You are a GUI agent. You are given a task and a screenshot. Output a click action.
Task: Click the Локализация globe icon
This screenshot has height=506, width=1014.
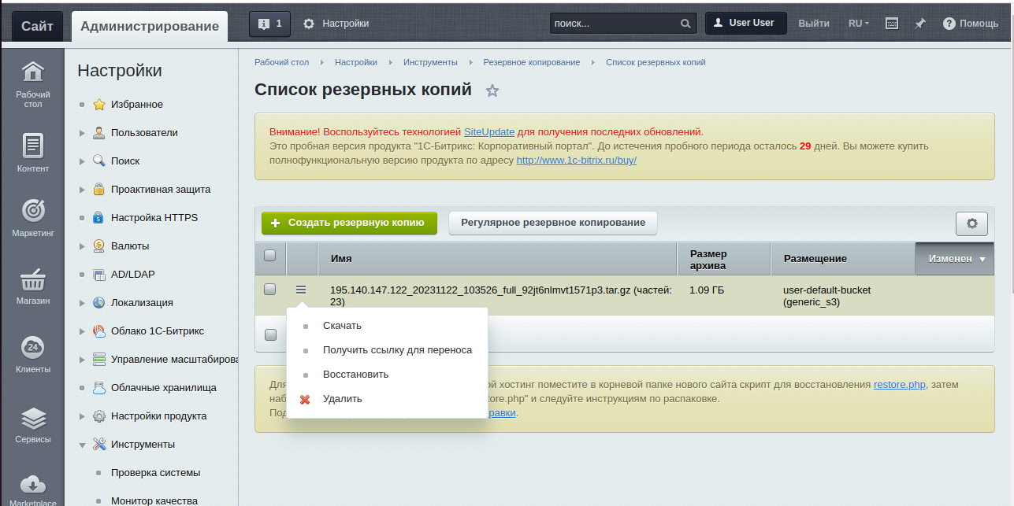(98, 303)
